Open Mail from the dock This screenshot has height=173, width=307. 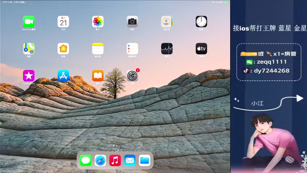click(x=130, y=160)
